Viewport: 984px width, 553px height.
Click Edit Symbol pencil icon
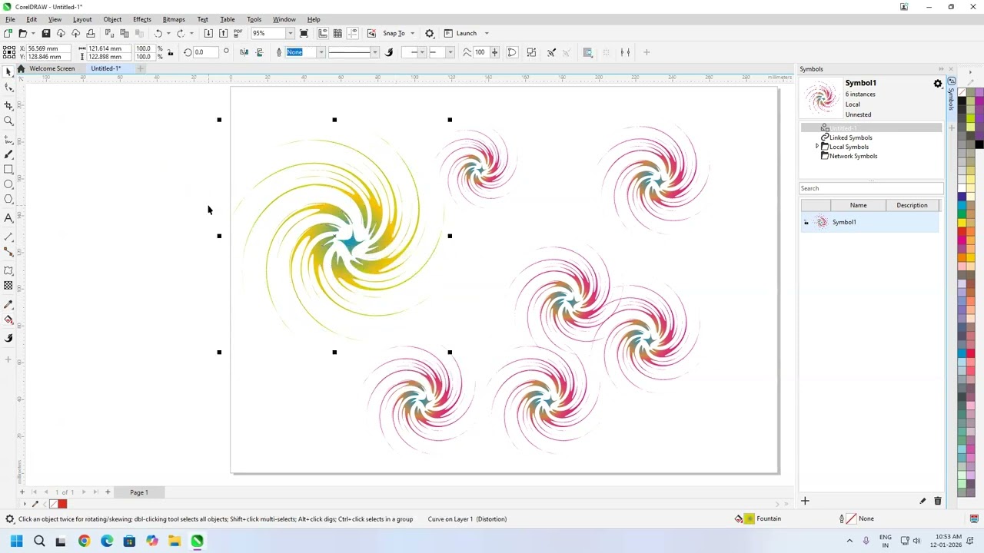coord(922,501)
